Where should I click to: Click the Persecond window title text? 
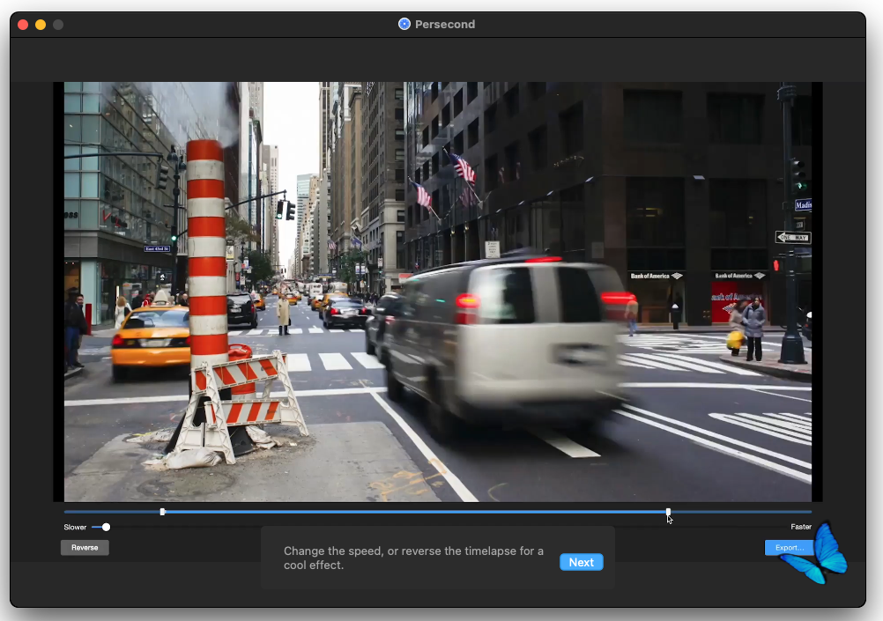[445, 25]
